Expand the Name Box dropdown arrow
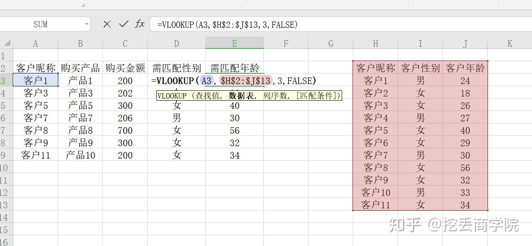 [87, 24]
